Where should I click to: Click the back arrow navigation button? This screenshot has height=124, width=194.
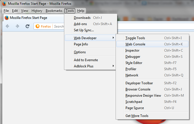coord(7,26)
